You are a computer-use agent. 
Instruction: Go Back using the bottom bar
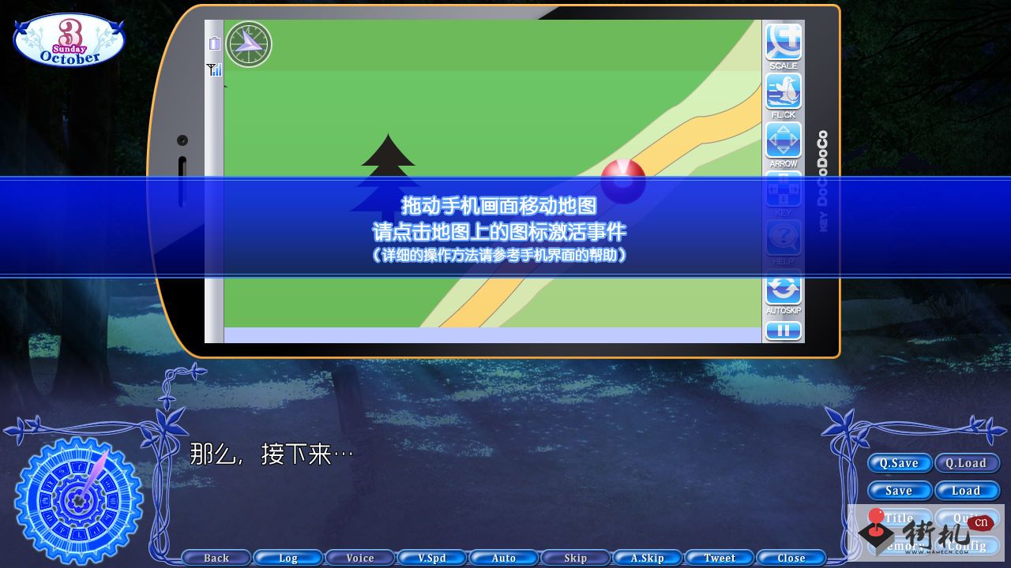click(216, 558)
